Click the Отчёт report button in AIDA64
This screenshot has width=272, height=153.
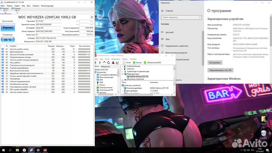(127, 62)
